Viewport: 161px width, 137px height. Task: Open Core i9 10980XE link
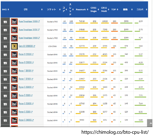(27, 46)
